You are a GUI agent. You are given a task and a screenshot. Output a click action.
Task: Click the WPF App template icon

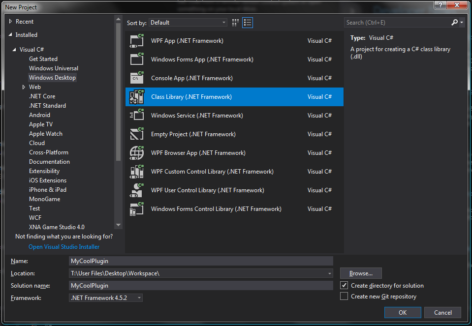pyautogui.click(x=136, y=41)
